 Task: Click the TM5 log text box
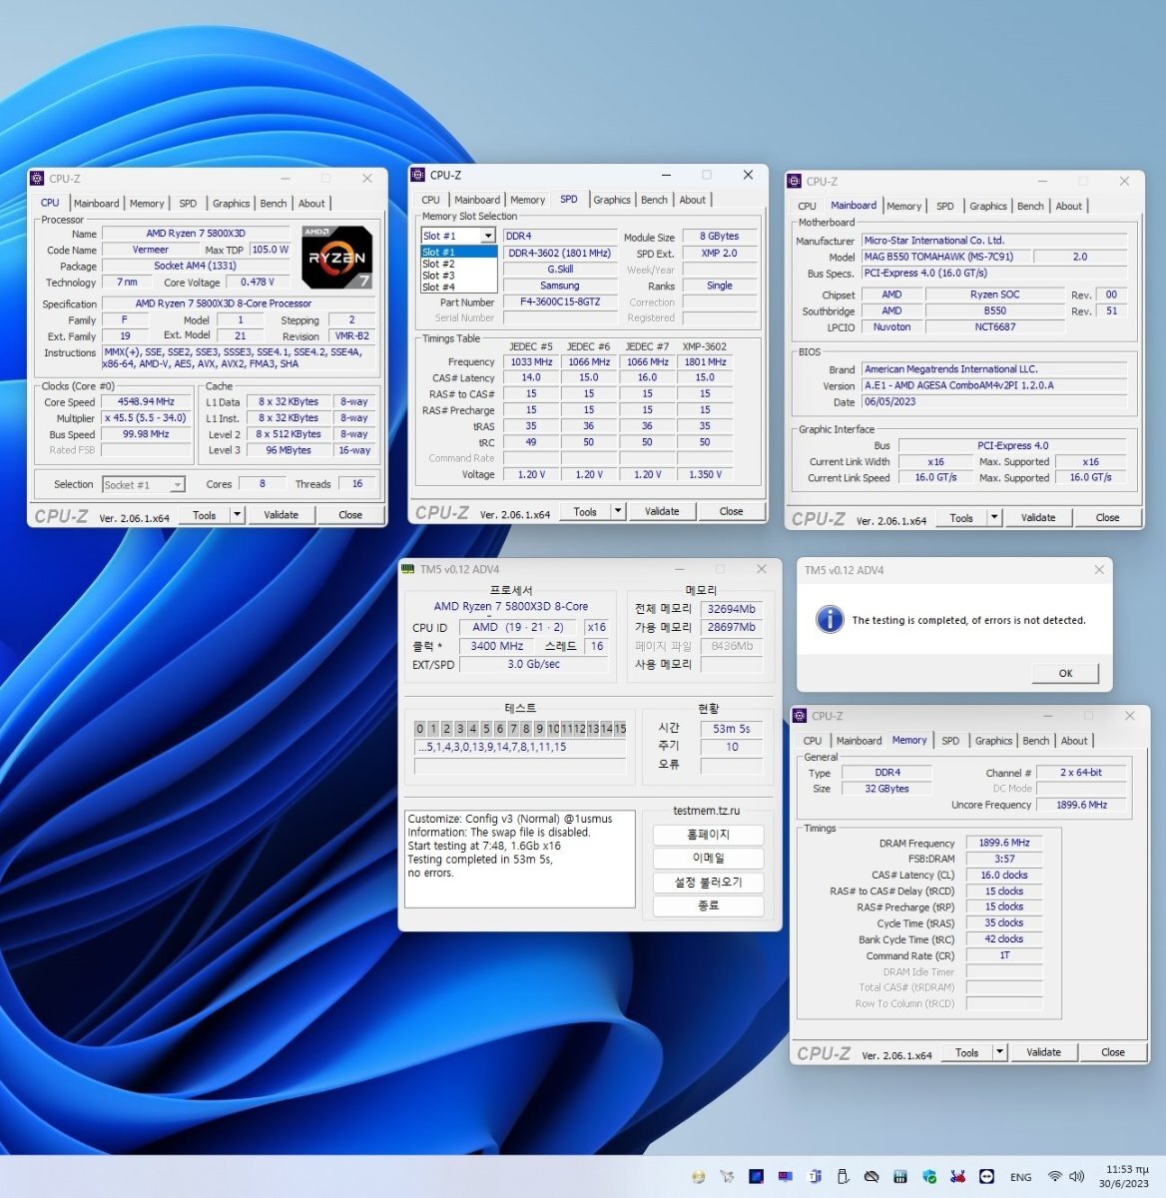click(520, 859)
